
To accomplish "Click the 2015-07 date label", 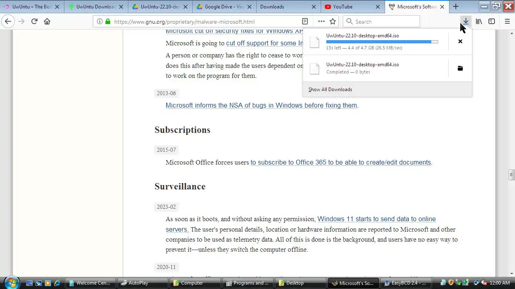I will point(166,150).
